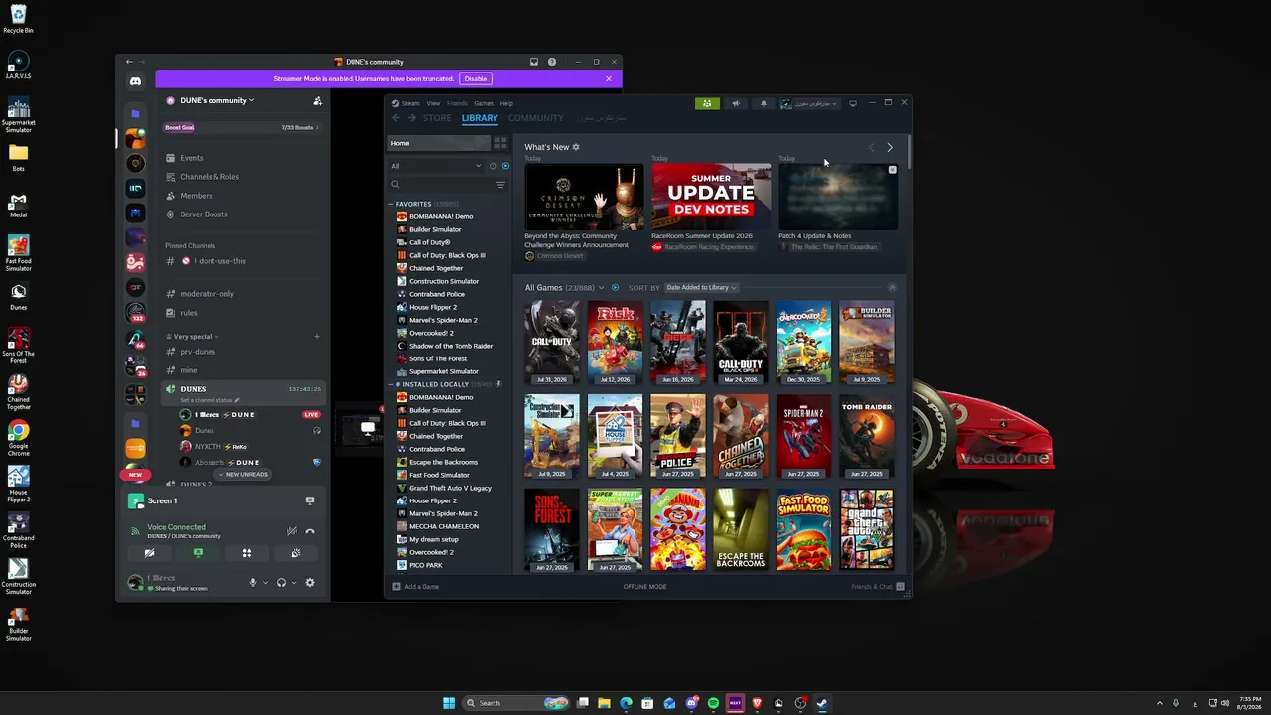Toggle ready-to-play filter in Steam library sidebar
The image size is (1271, 715).
tap(505, 166)
